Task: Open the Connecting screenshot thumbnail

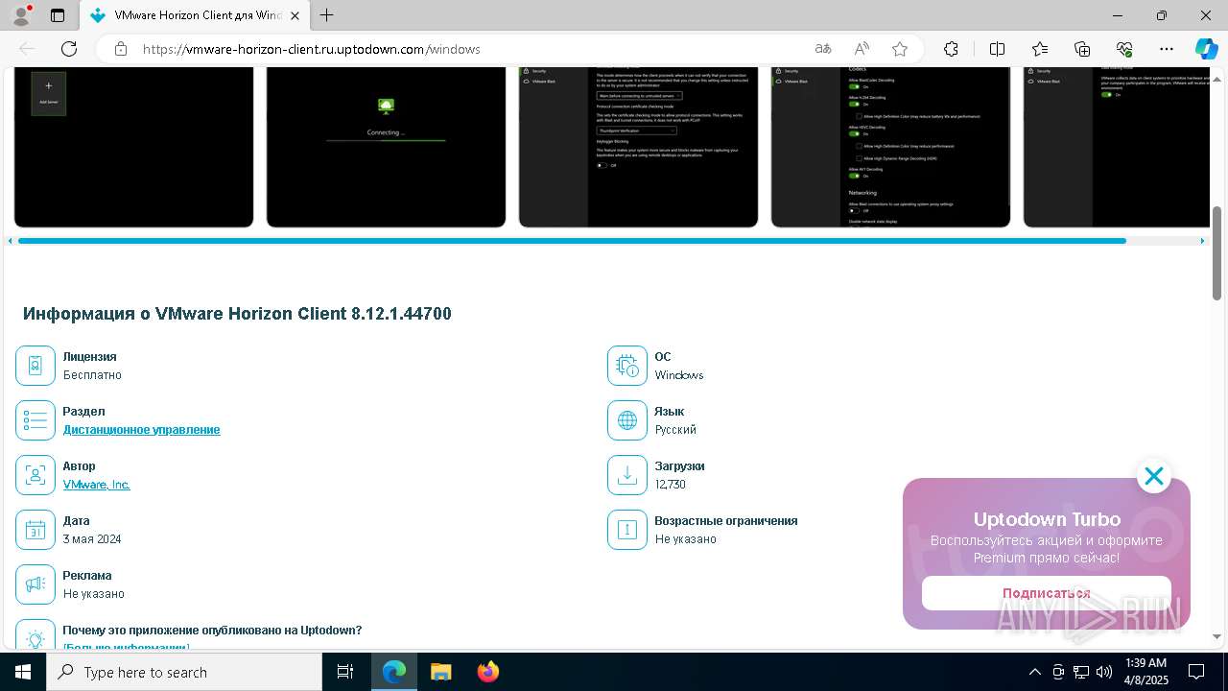Action: tap(386, 147)
